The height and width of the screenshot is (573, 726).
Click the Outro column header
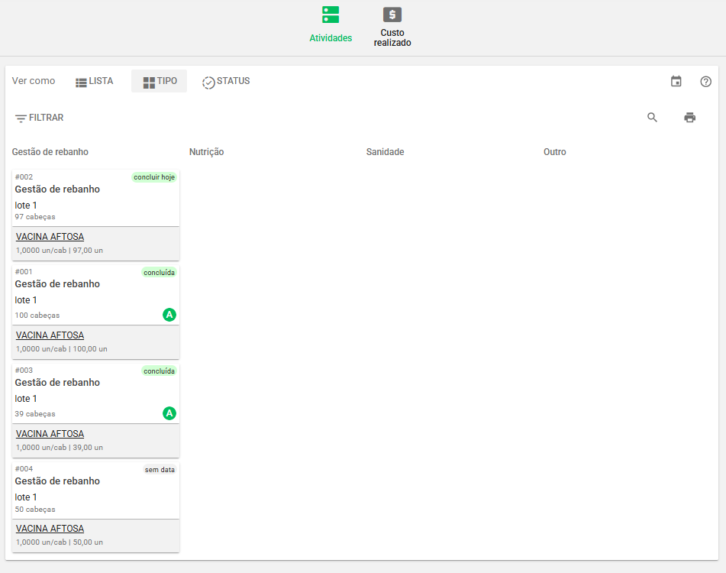tap(555, 152)
